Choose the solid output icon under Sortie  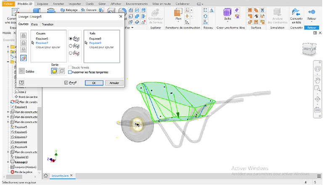coord(54,71)
